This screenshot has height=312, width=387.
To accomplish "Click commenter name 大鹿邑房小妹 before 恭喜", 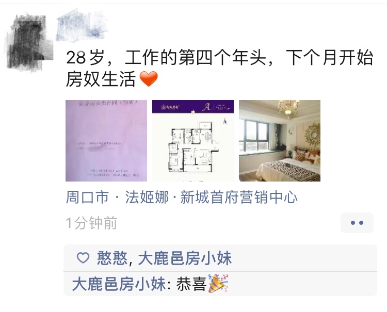I will 119,284.
